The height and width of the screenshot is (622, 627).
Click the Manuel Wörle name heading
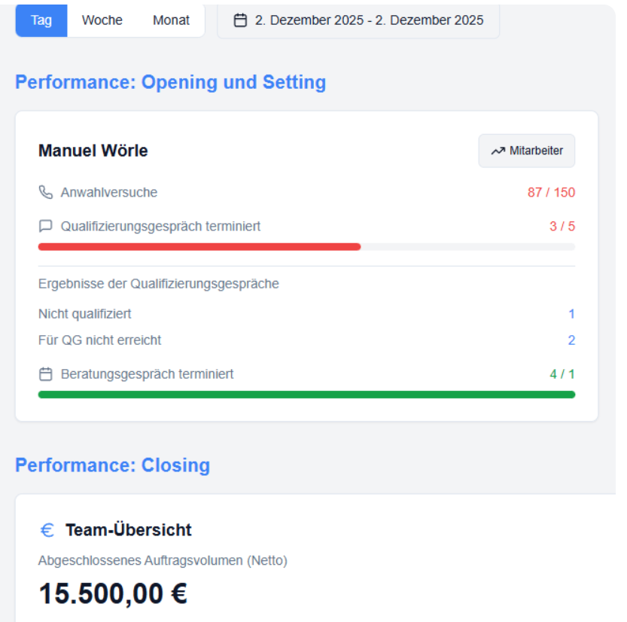click(93, 151)
